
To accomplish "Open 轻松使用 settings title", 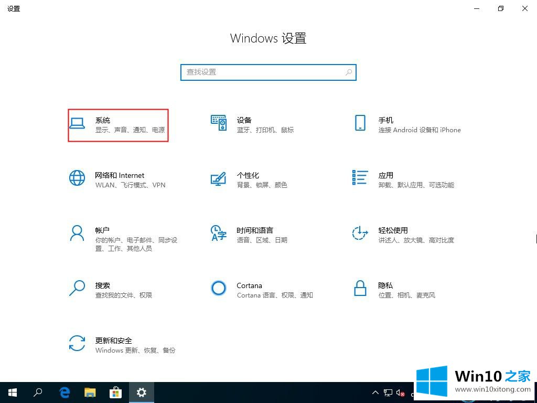I will pos(393,230).
